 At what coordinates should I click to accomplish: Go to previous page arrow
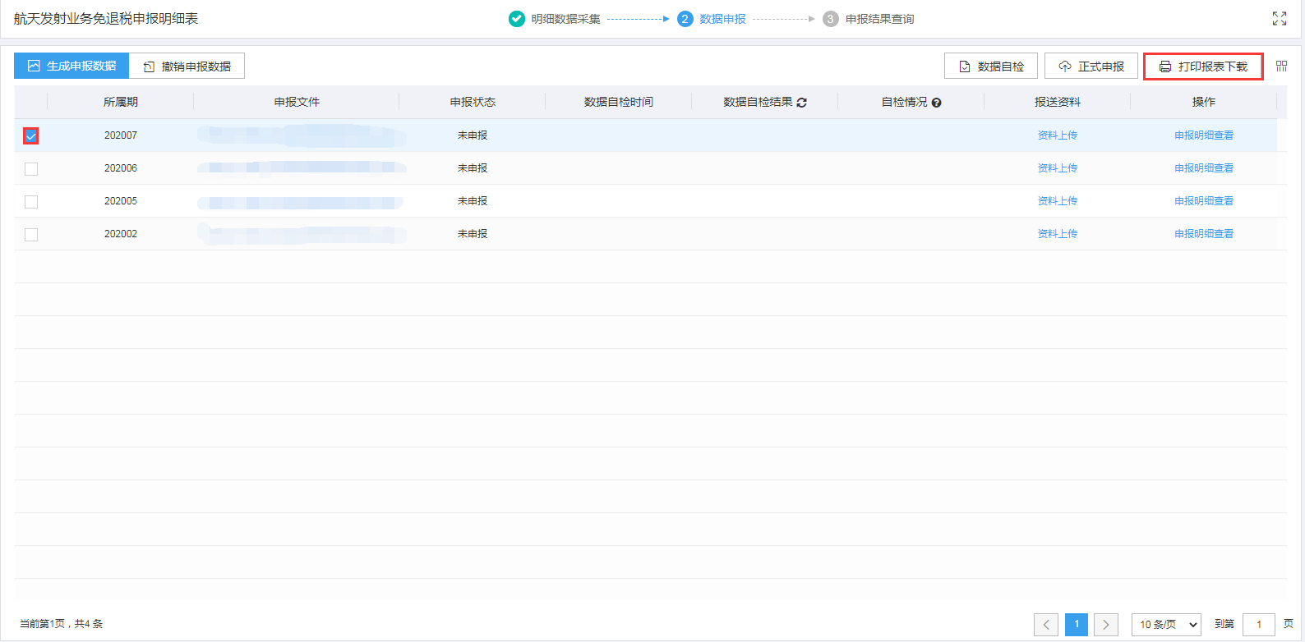[x=1046, y=625]
